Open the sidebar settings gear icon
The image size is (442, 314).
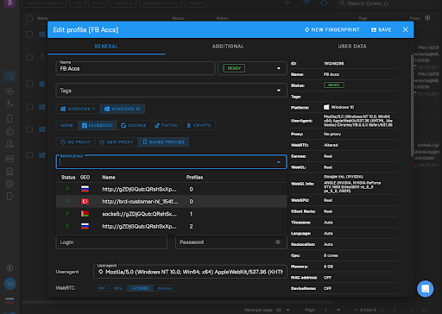[9, 184]
